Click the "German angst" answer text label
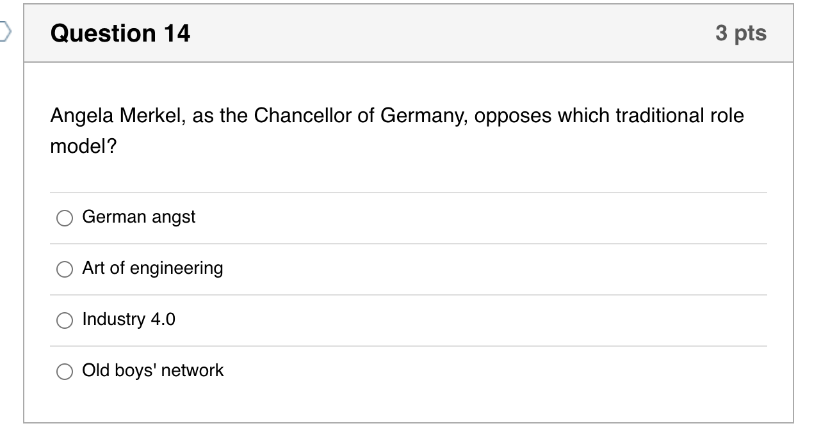 coord(139,217)
